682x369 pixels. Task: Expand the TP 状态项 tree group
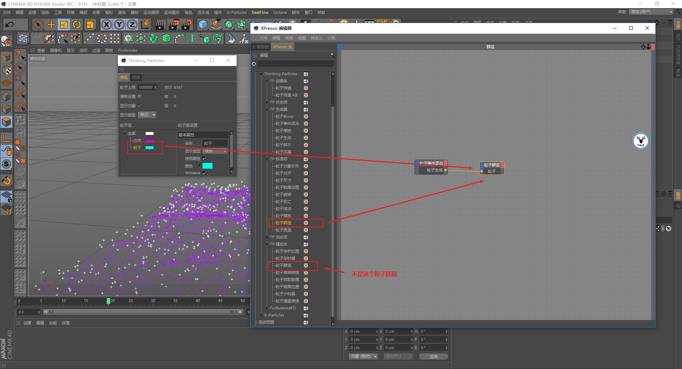(x=267, y=102)
